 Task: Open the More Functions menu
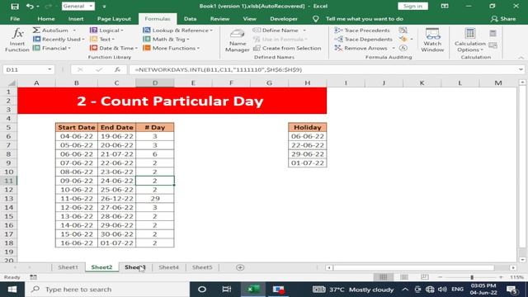click(172, 48)
